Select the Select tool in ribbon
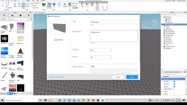 tap(15, 5)
